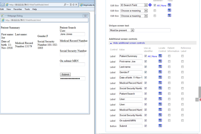Toggle Use as identifier for Submit button row
The image size is (201, 134).
(146, 126)
